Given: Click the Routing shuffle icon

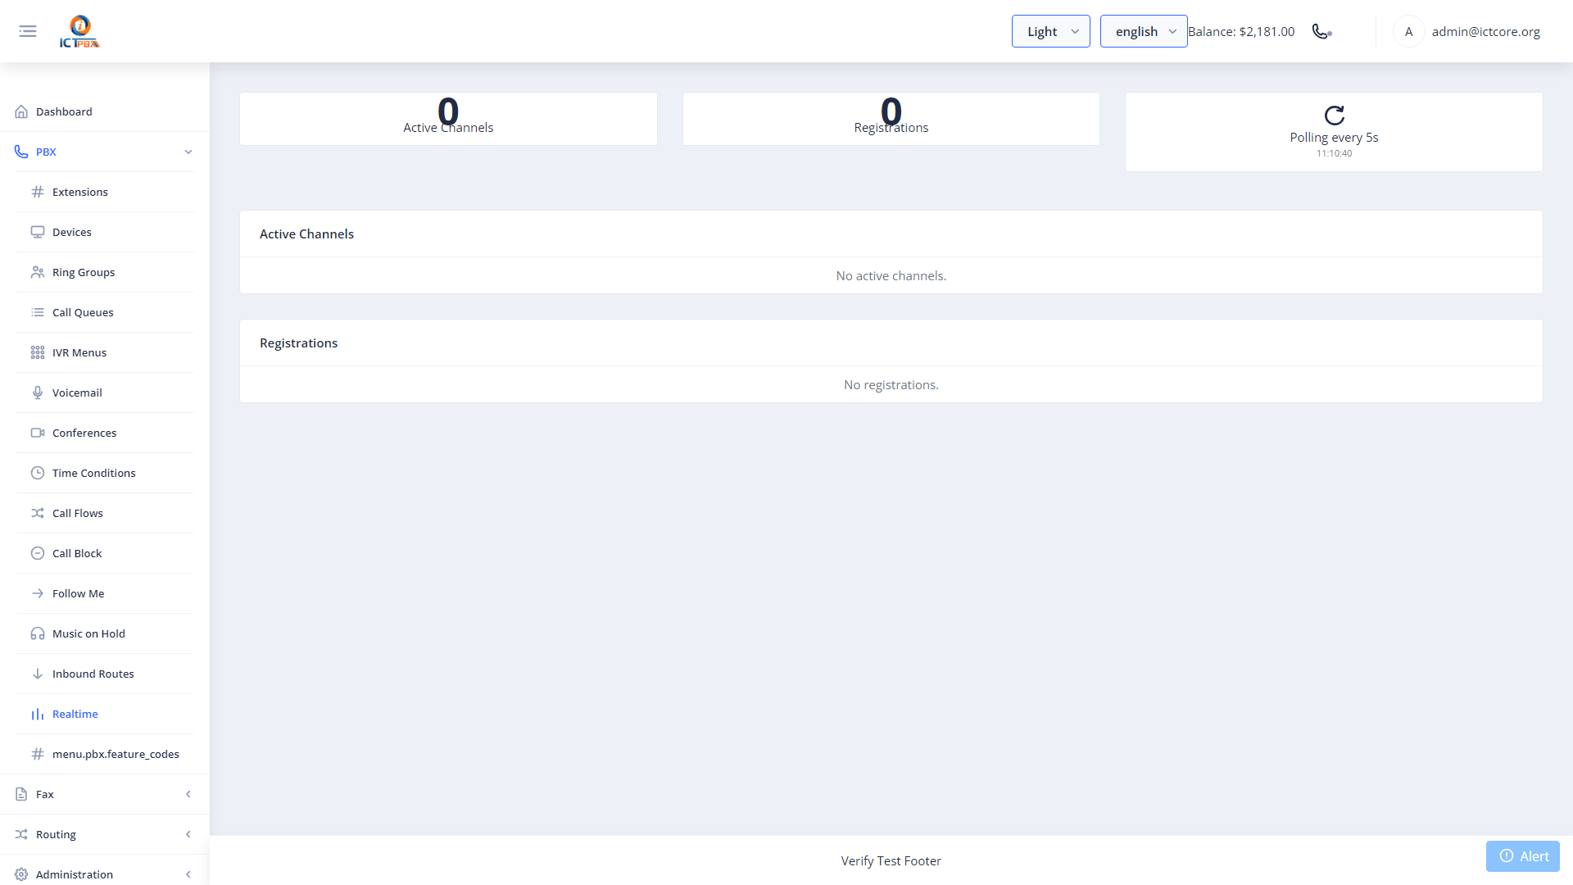Looking at the screenshot, I should [x=21, y=834].
